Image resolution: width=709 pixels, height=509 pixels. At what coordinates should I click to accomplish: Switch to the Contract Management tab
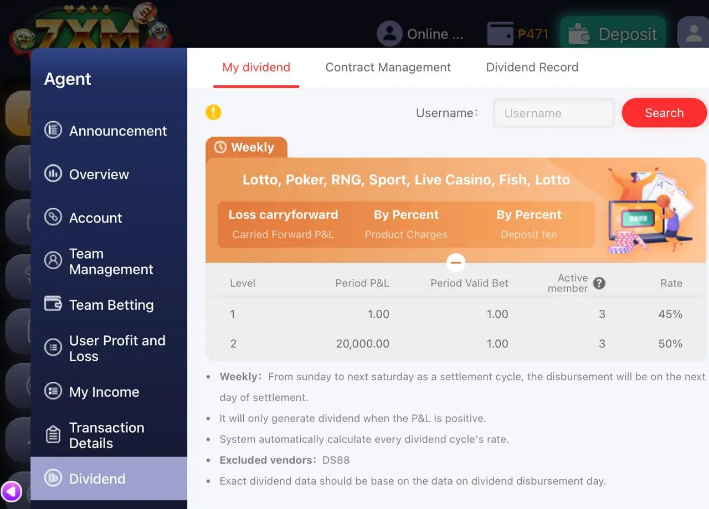(x=388, y=67)
